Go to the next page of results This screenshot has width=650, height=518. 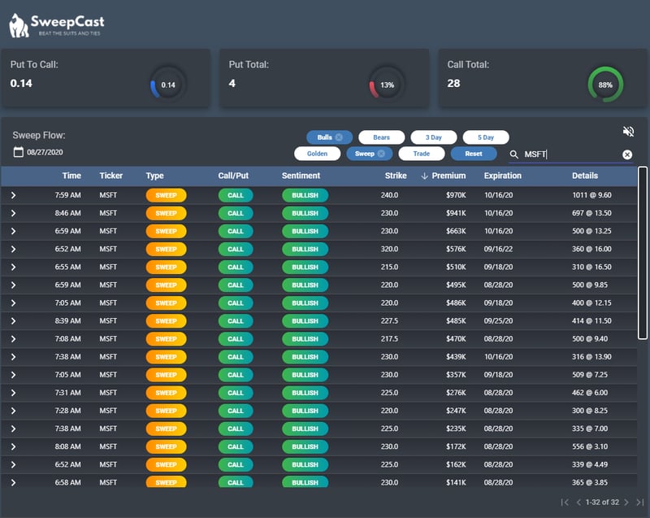pos(626,503)
